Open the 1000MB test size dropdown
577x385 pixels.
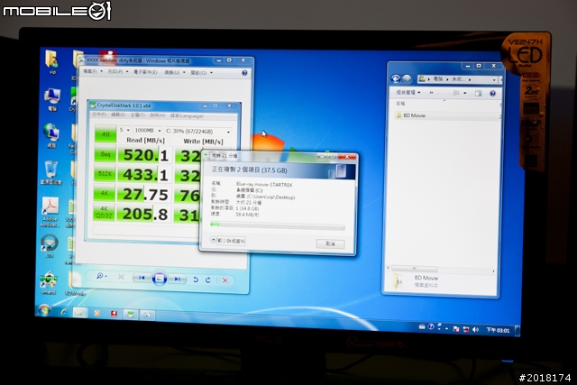[148, 131]
